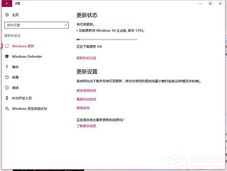Click the 更新设置 heading
The image size is (227, 171).
tap(87, 72)
